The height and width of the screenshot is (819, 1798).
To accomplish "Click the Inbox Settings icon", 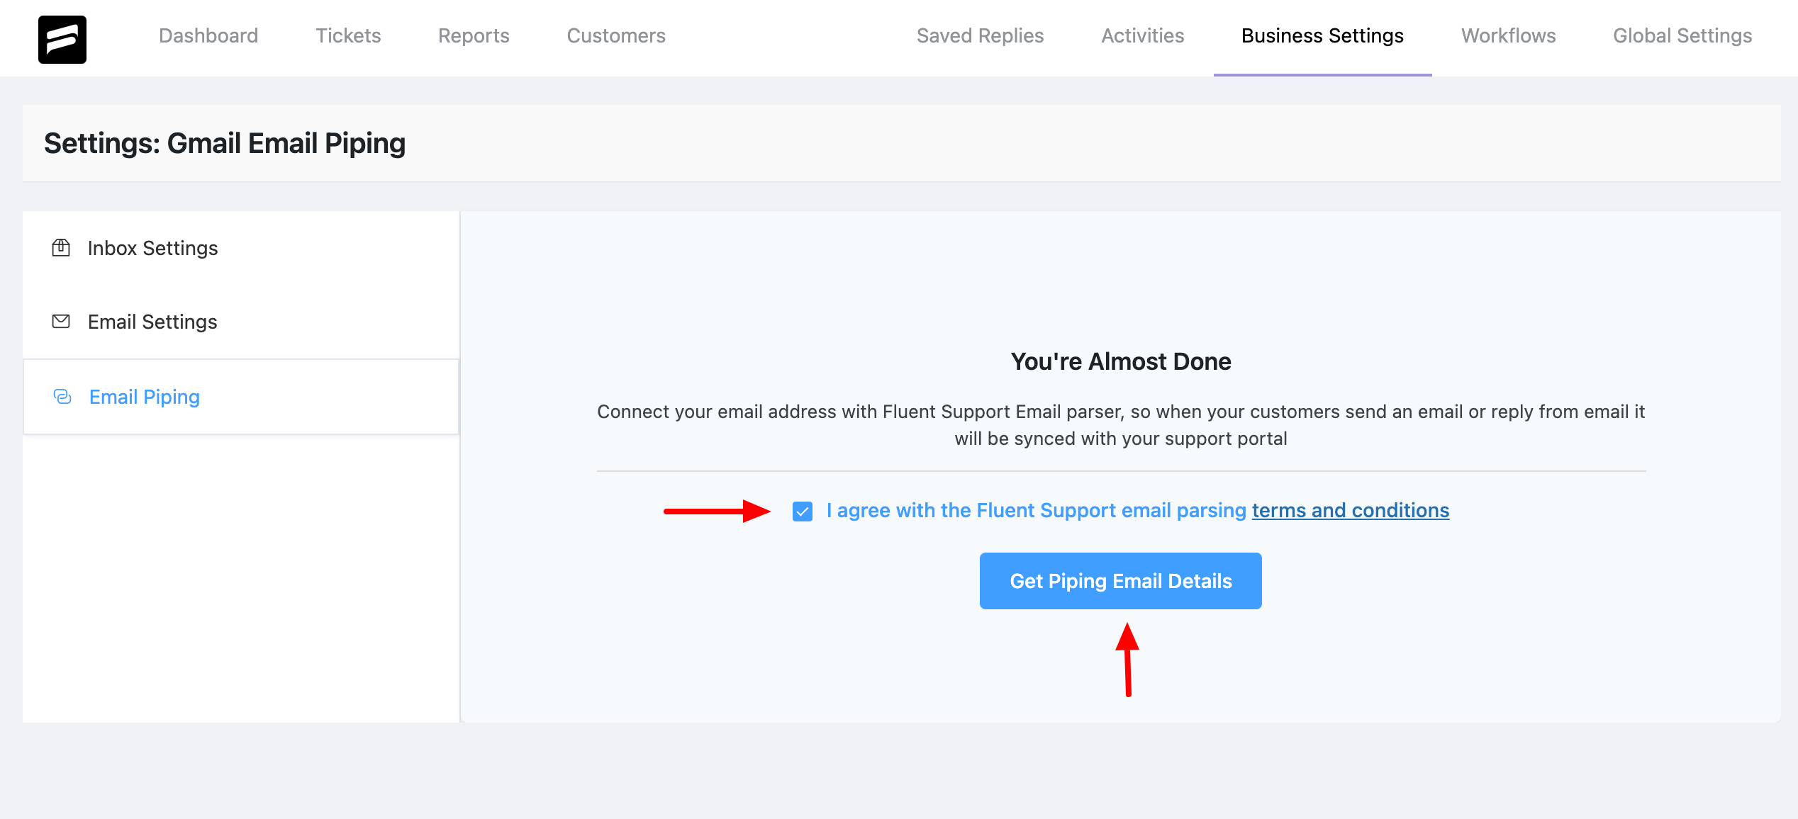I will 61,247.
